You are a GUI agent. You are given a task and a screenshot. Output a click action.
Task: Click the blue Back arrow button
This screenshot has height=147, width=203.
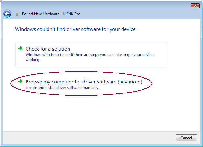pos(7,14)
